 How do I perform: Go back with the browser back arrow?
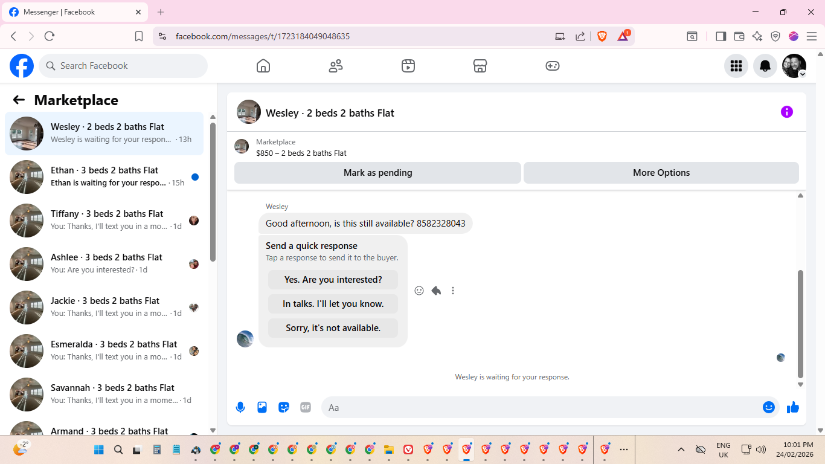(13, 36)
